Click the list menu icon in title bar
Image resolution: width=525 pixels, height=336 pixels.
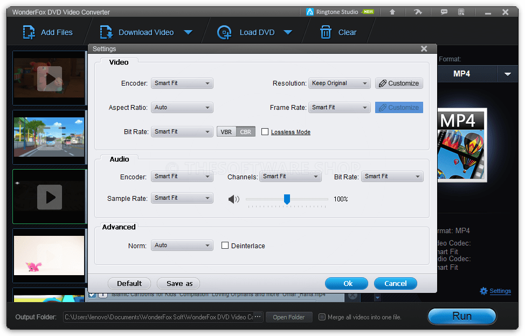pos(461,12)
